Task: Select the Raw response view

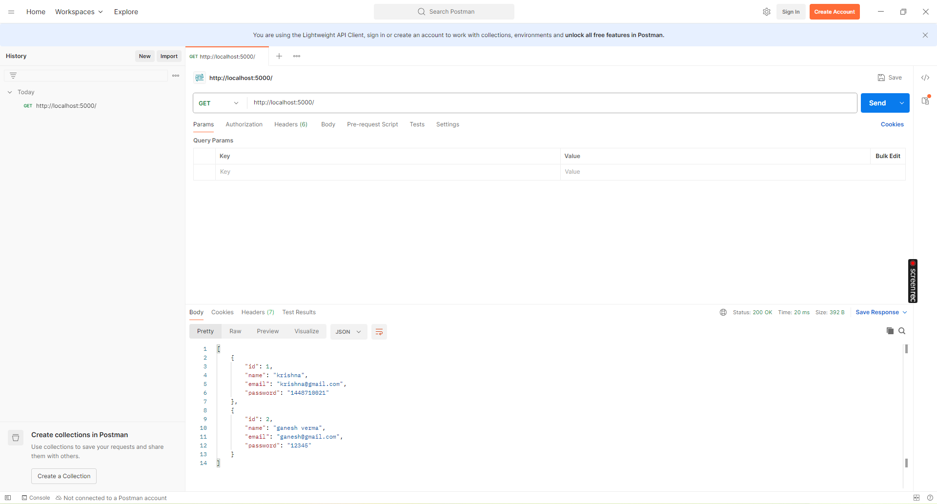Action: coord(235,331)
